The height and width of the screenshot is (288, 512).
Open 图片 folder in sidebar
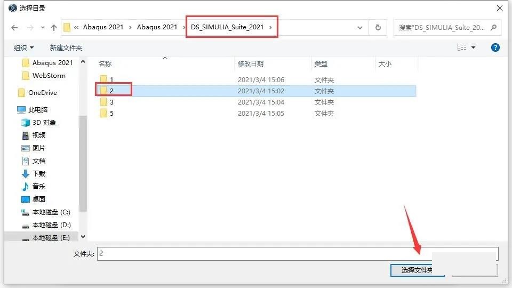pyautogui.click(x=34, y=148)
